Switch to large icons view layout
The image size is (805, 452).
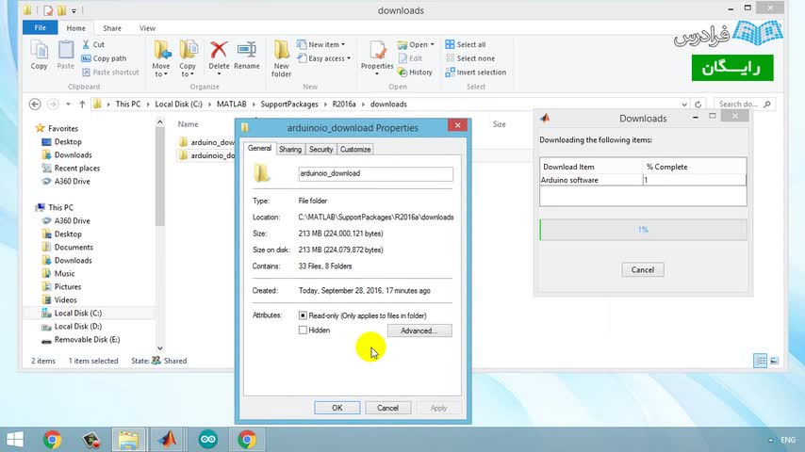coord(774,361)
